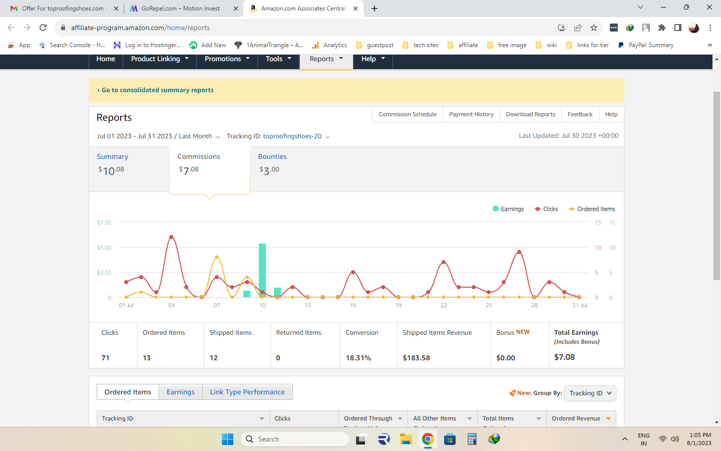Switch to Link Type Performance tab
This screenshot has height=451, width=721.
247,392
